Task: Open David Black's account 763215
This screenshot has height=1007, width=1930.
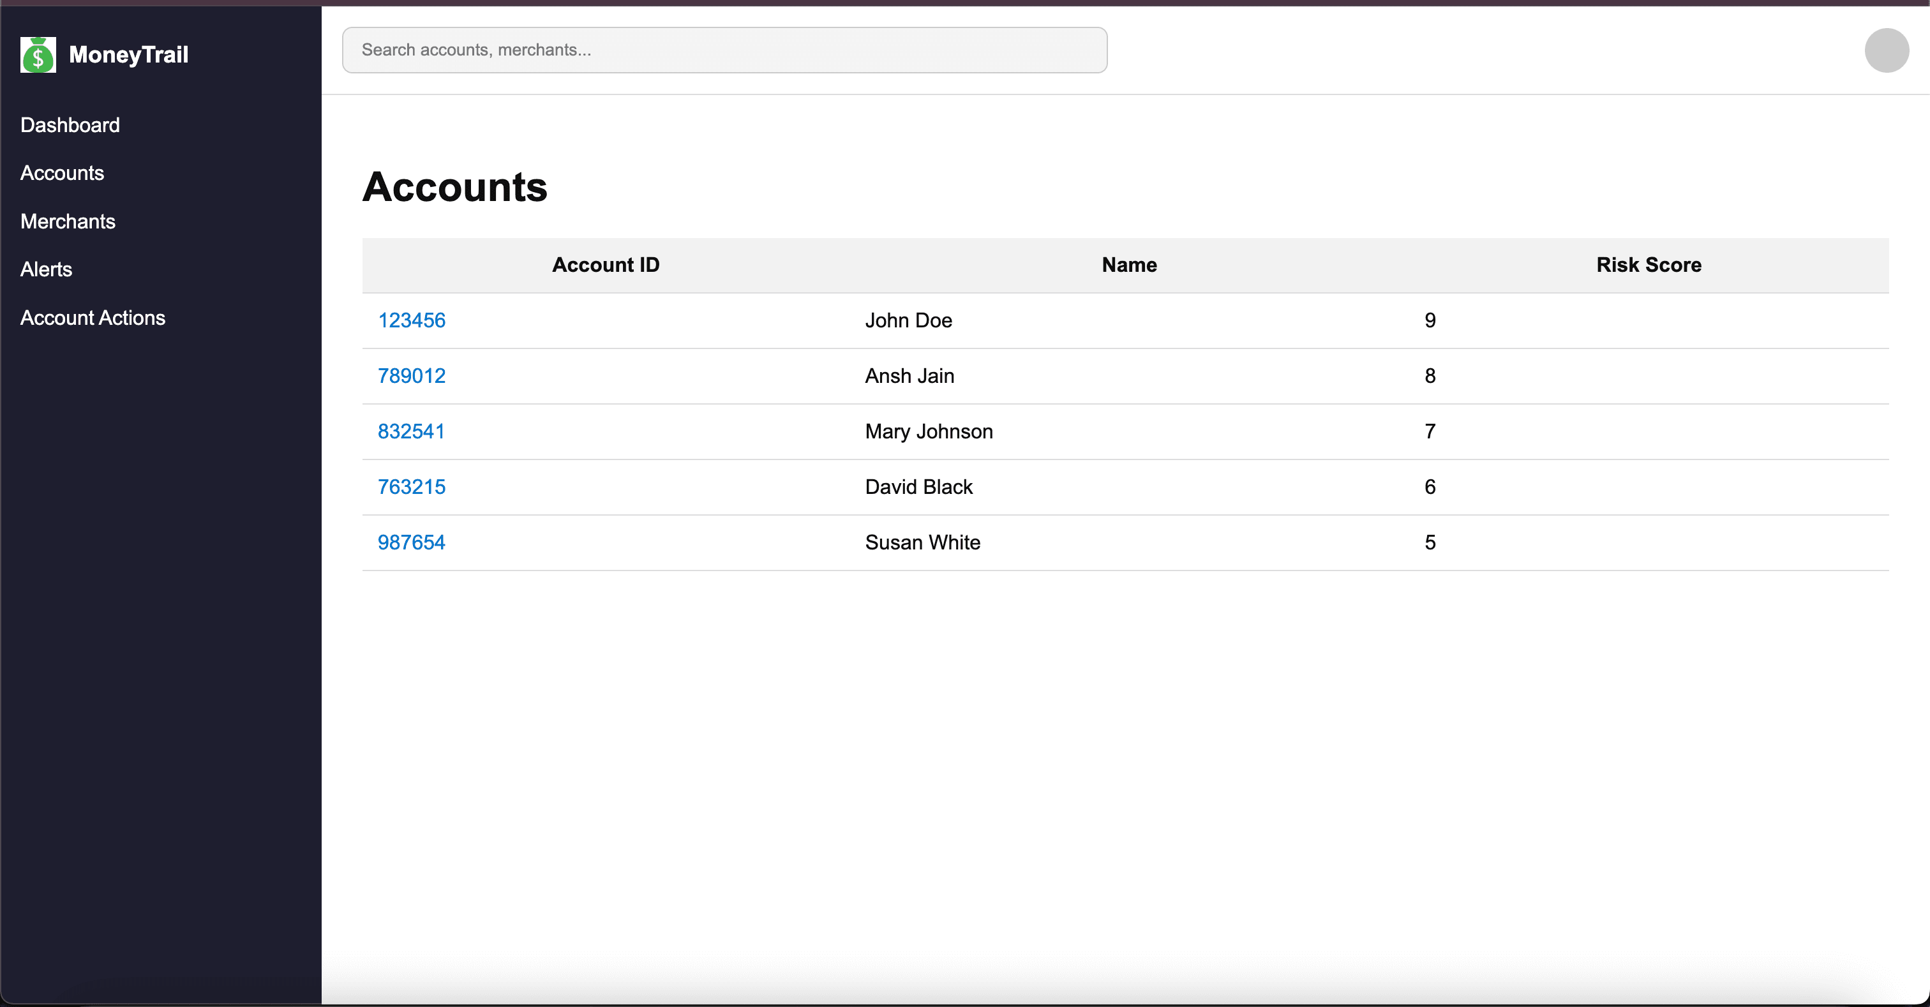Action: tap(411, 486)
